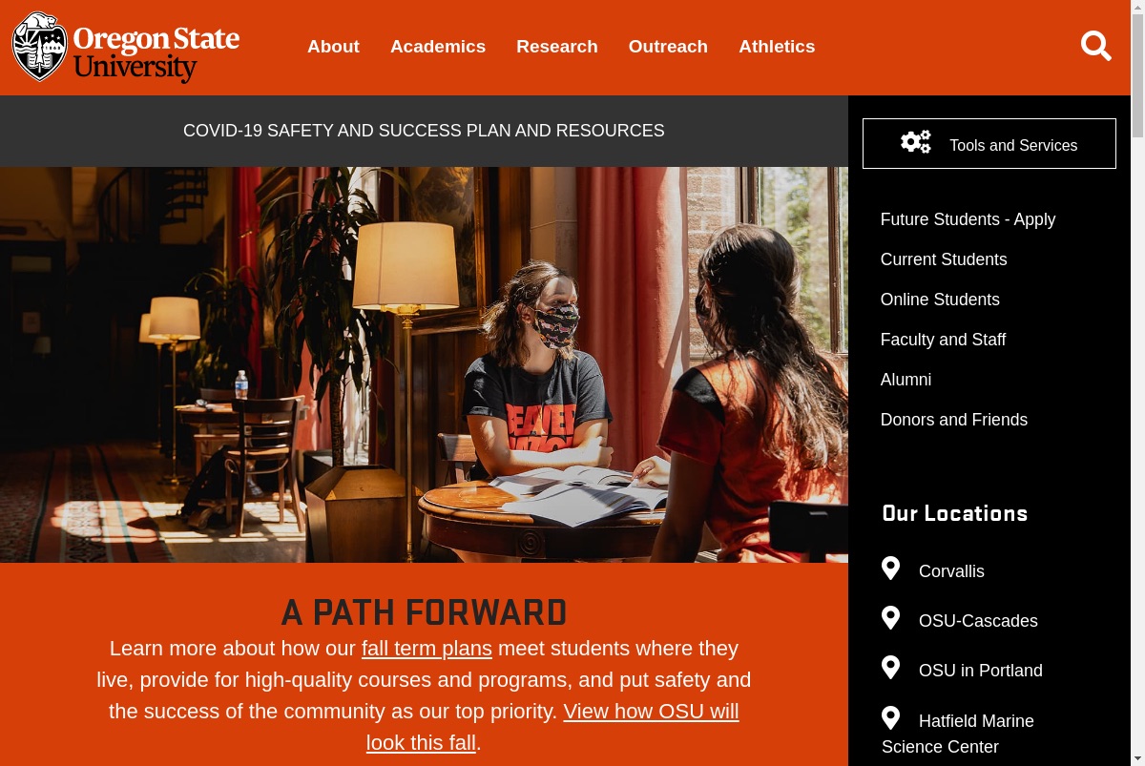The height and width of the screenshot is (766, 1145).
Task: Click the Oregon State University logo
Action: pos(125,47)
